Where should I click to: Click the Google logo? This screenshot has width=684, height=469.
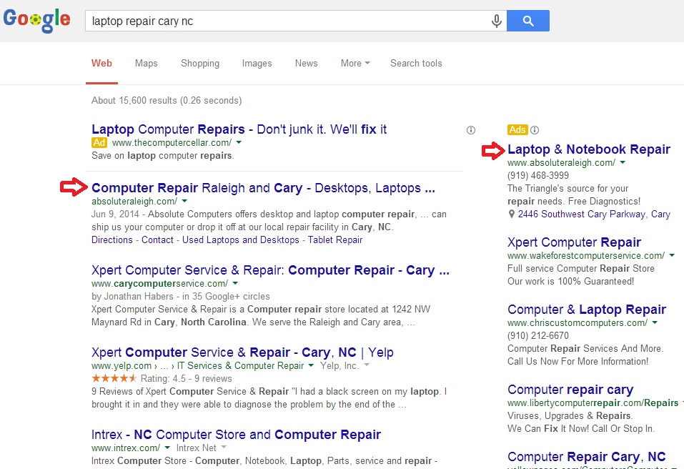click(x=36, y=19)
